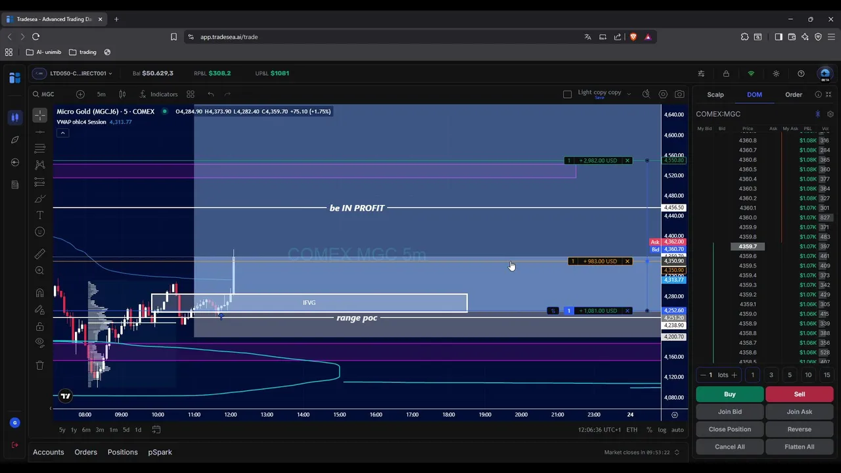The width and height of the screenshot is (841, 473).
Task: Open the Accounts bottom tab
Action: point(49,452)
